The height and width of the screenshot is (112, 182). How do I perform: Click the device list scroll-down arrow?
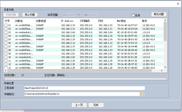click(x=165, y=67)
